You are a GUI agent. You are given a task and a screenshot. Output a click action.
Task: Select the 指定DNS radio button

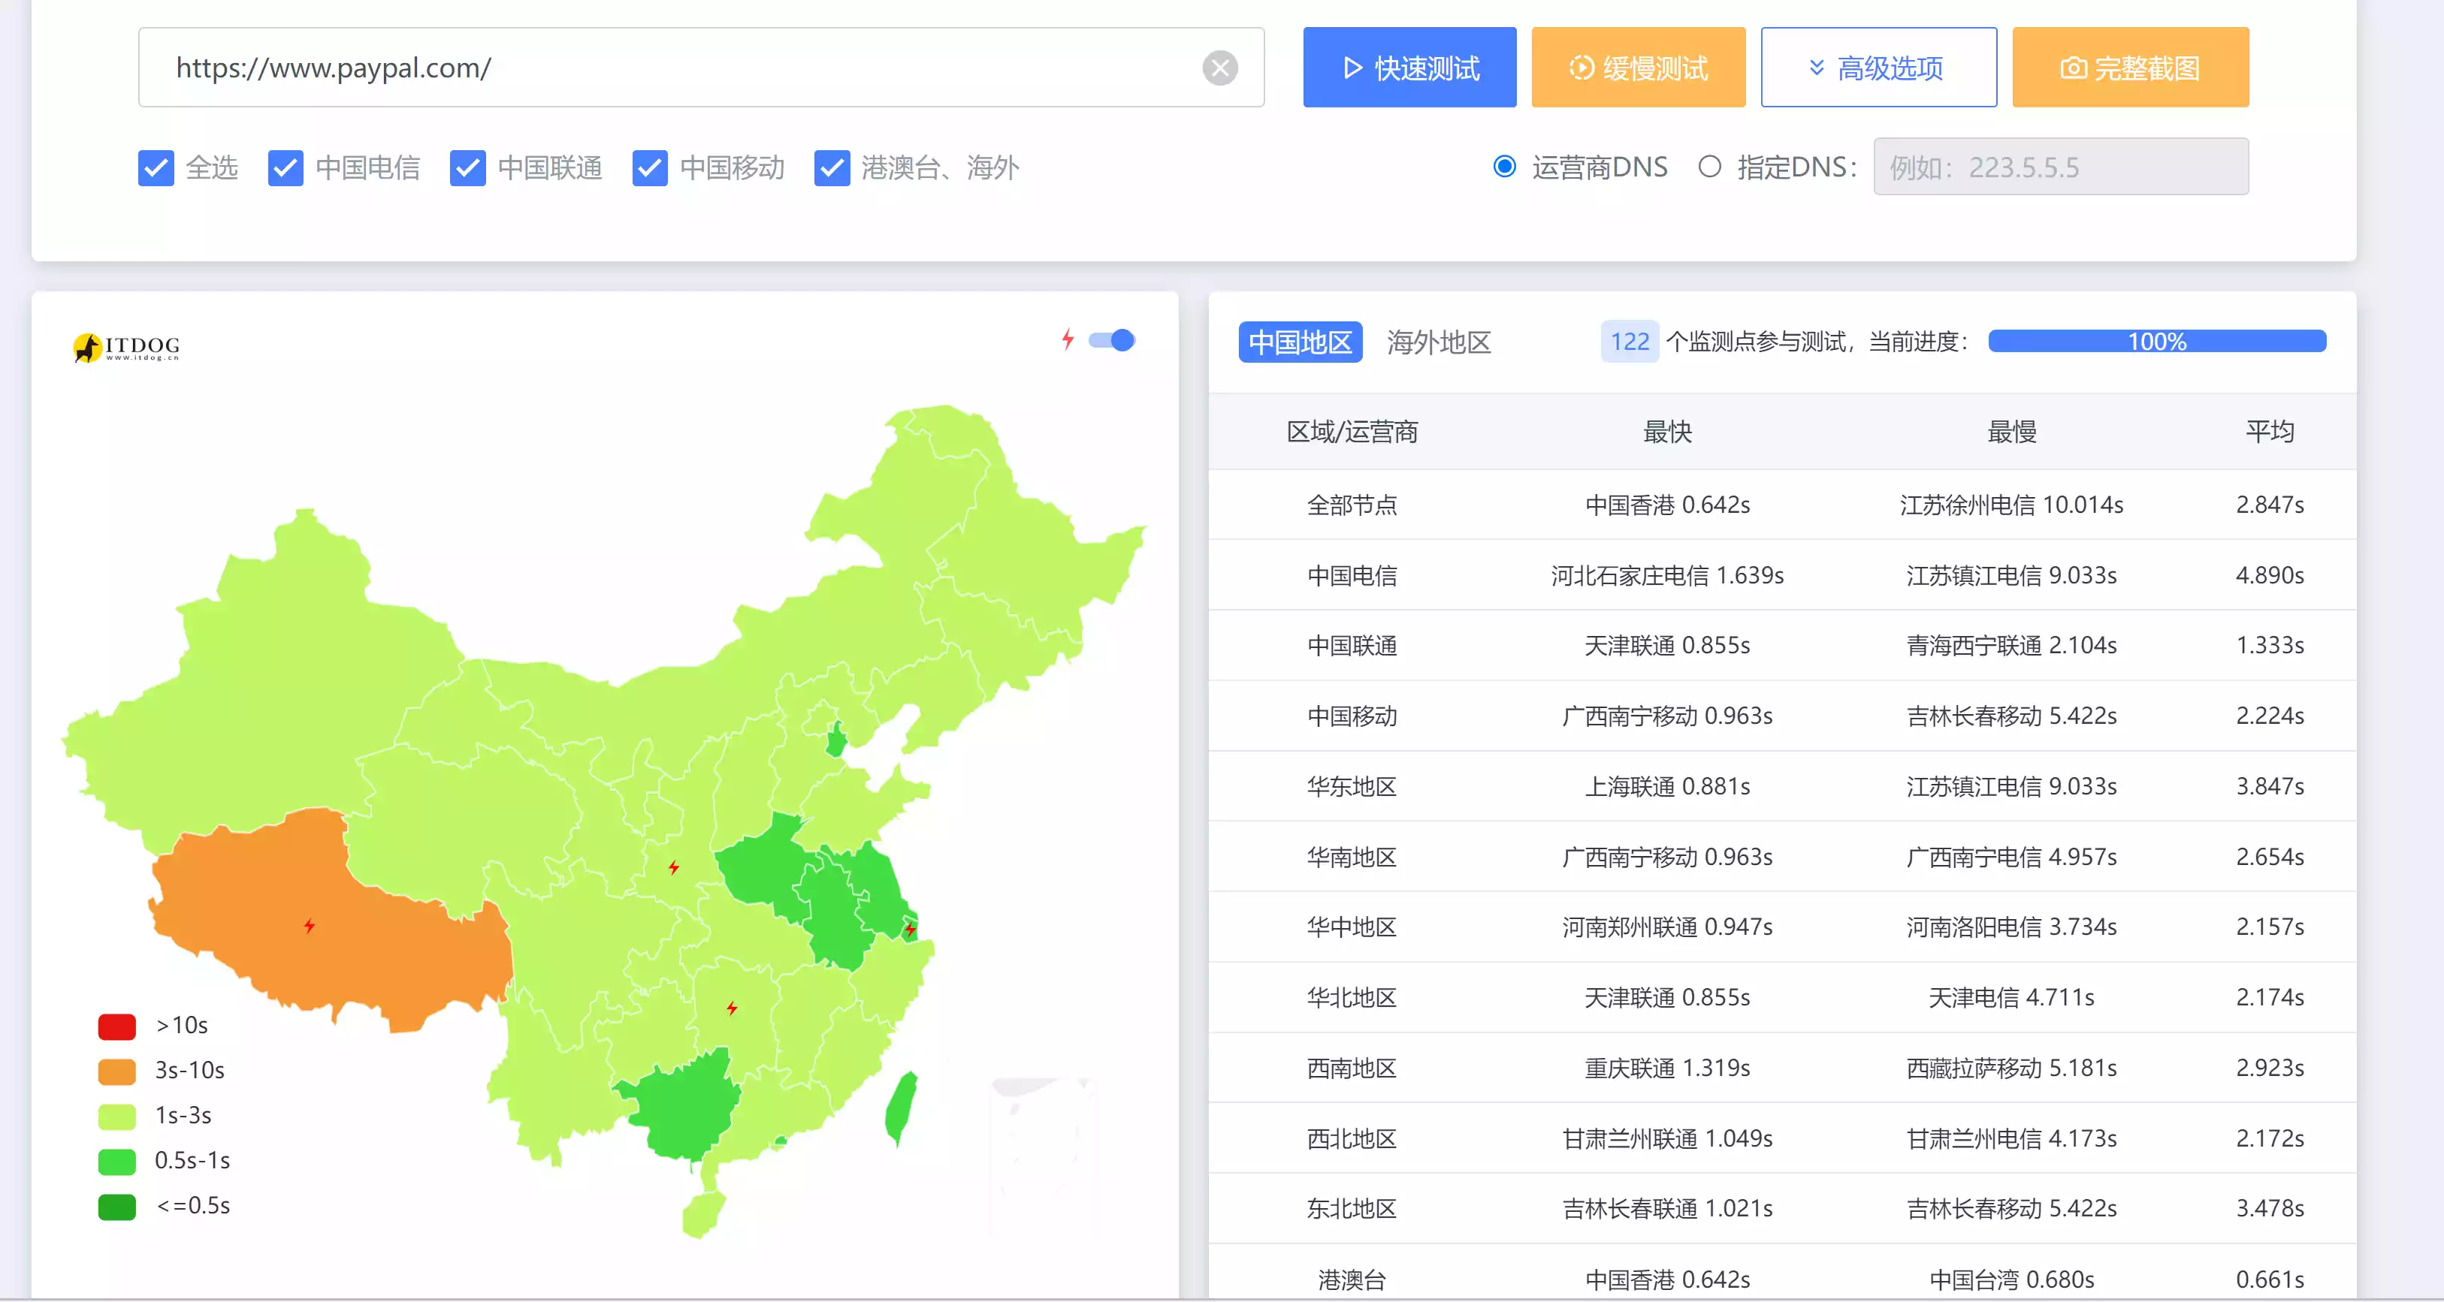(1710, 167)
